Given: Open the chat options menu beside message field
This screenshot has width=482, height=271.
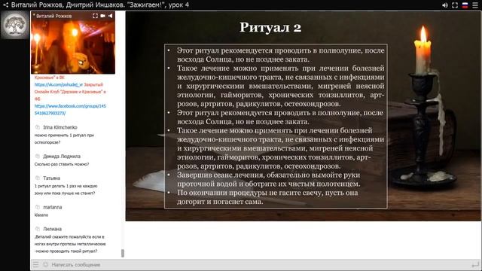Looking at the screenshot, I should [x=36, y=264].
